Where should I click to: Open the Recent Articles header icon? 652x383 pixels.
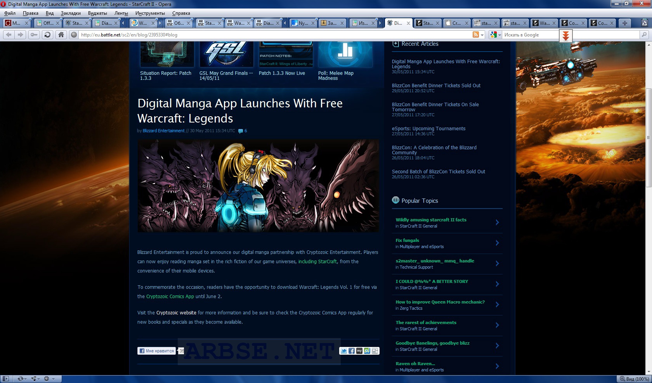tap(395, 44)
